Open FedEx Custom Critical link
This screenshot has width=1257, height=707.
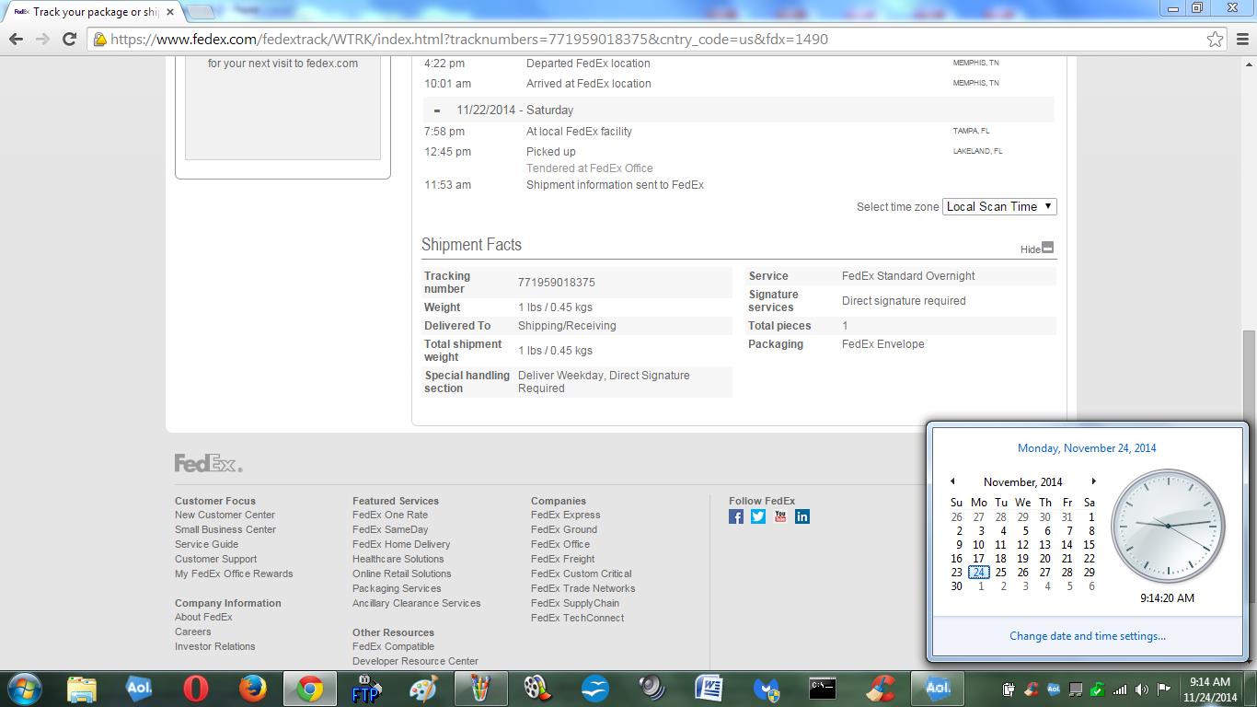tap(581, 574)
